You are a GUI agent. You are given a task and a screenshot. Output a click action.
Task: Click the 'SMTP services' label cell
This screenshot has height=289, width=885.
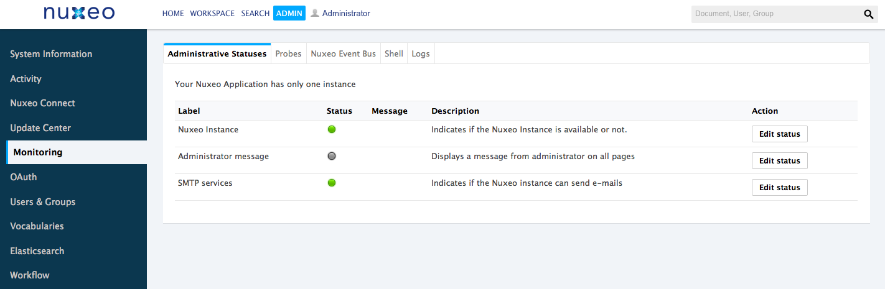205,183
